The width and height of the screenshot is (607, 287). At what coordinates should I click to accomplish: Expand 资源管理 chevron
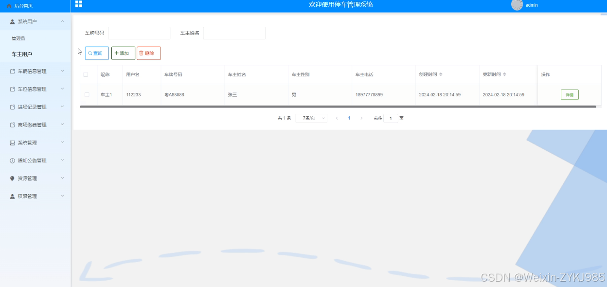tap(62, 178)
